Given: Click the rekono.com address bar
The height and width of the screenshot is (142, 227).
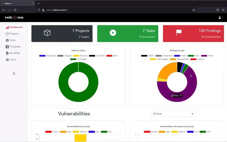Looking at the screenshot, I should (x=116, y=10).
